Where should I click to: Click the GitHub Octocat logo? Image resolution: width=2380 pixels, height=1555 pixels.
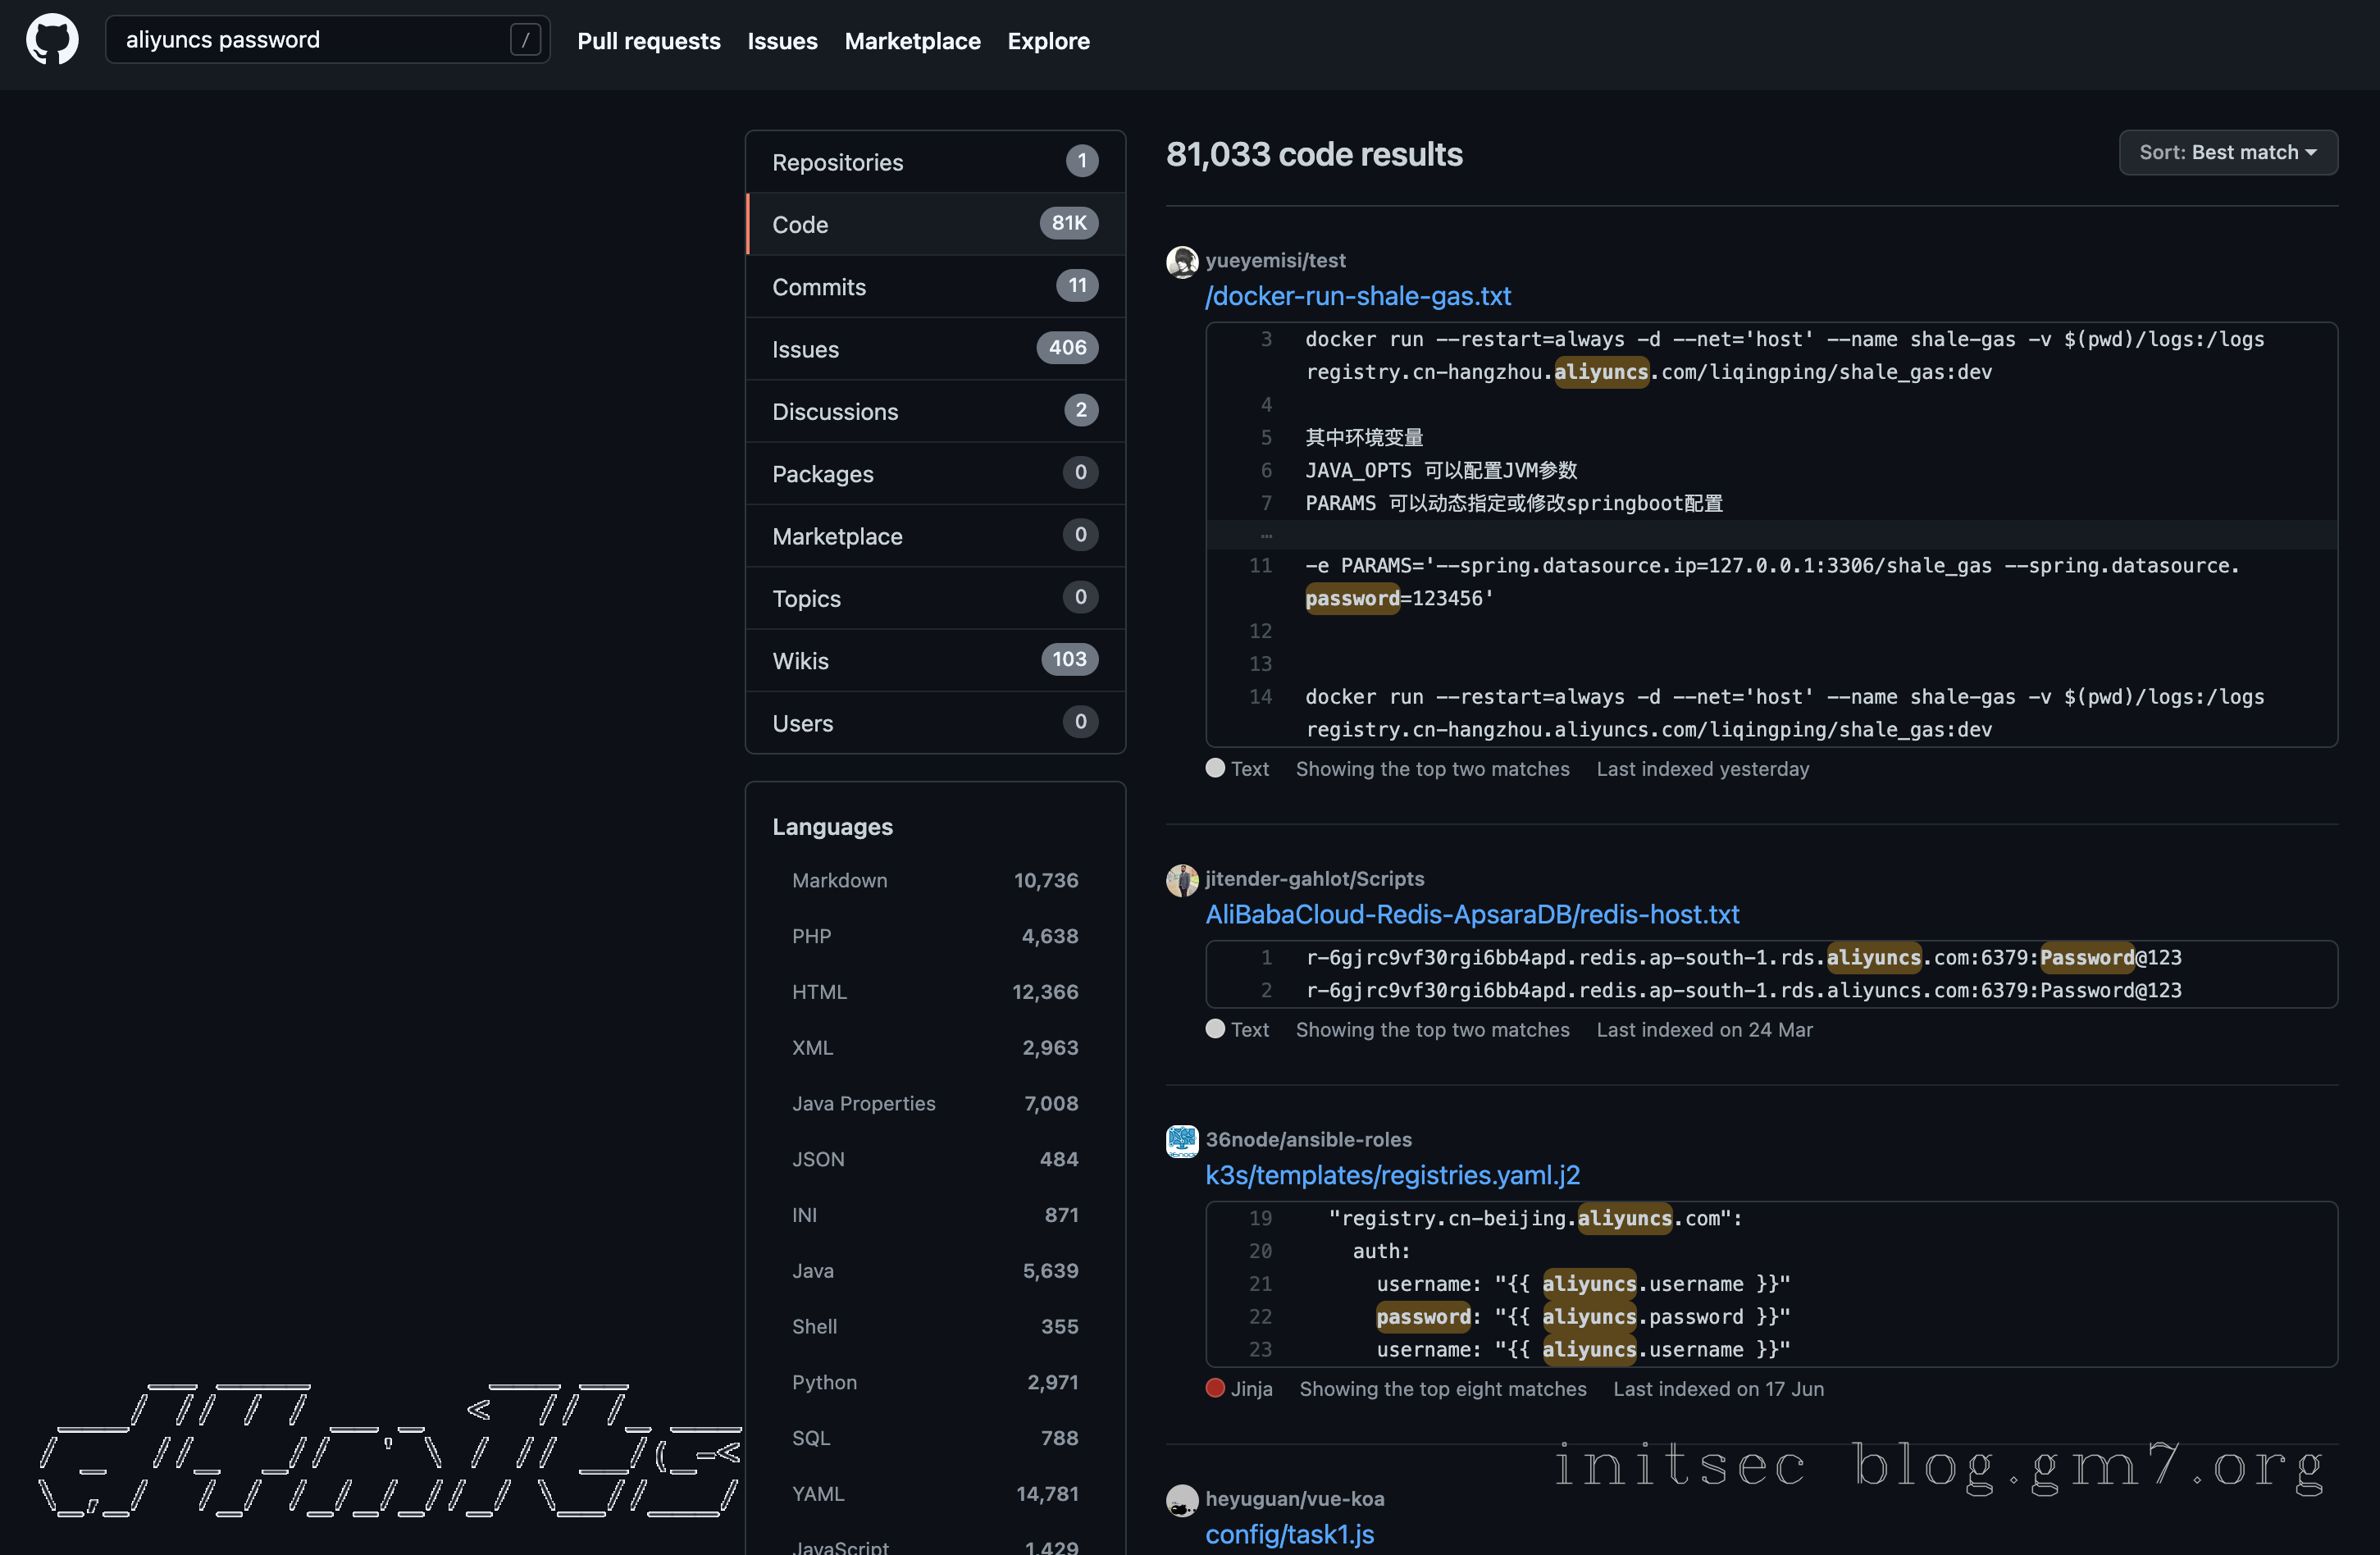(x=52, y=40)
